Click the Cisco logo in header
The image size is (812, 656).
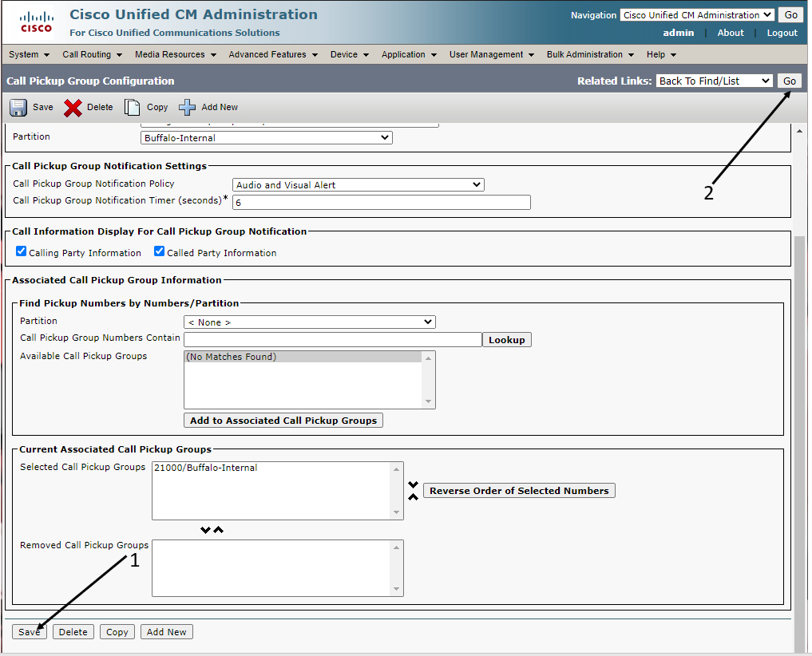36,22
